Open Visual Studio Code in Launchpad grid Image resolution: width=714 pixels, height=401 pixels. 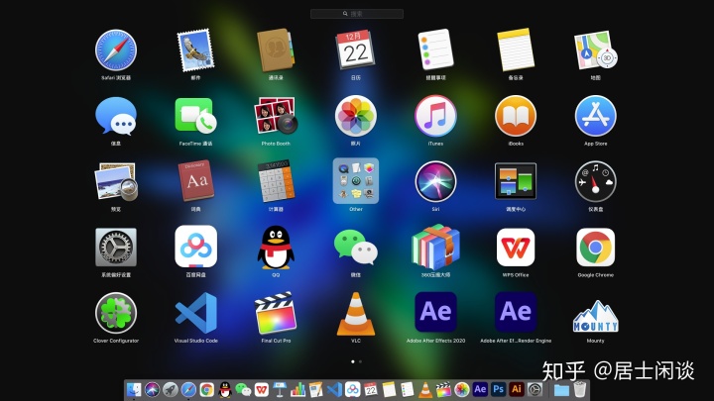(195, 313)
